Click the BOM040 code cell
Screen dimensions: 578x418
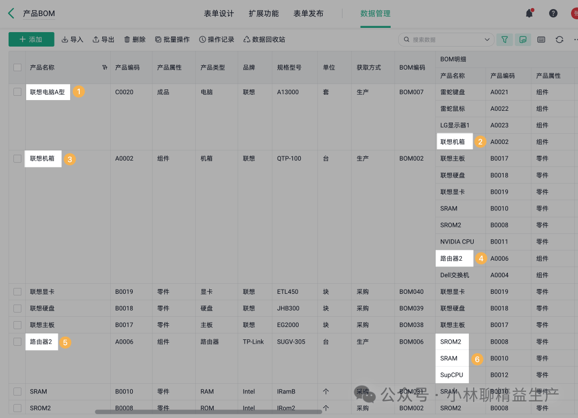(412, 292)
